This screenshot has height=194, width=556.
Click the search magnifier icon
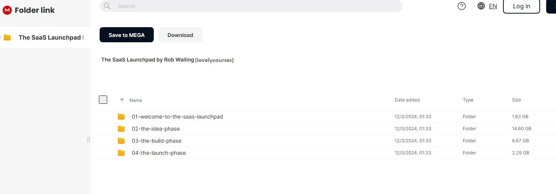[x=107, y=6]
